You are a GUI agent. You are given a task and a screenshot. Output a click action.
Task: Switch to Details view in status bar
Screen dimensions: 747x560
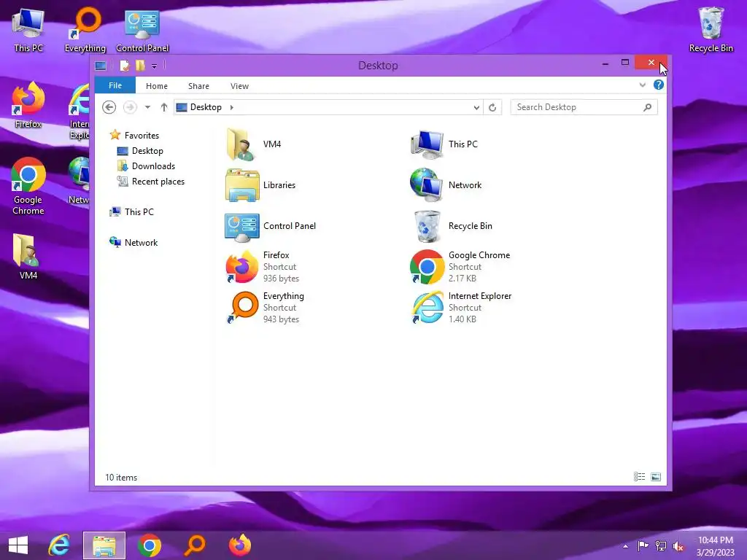tap(639, 477)
